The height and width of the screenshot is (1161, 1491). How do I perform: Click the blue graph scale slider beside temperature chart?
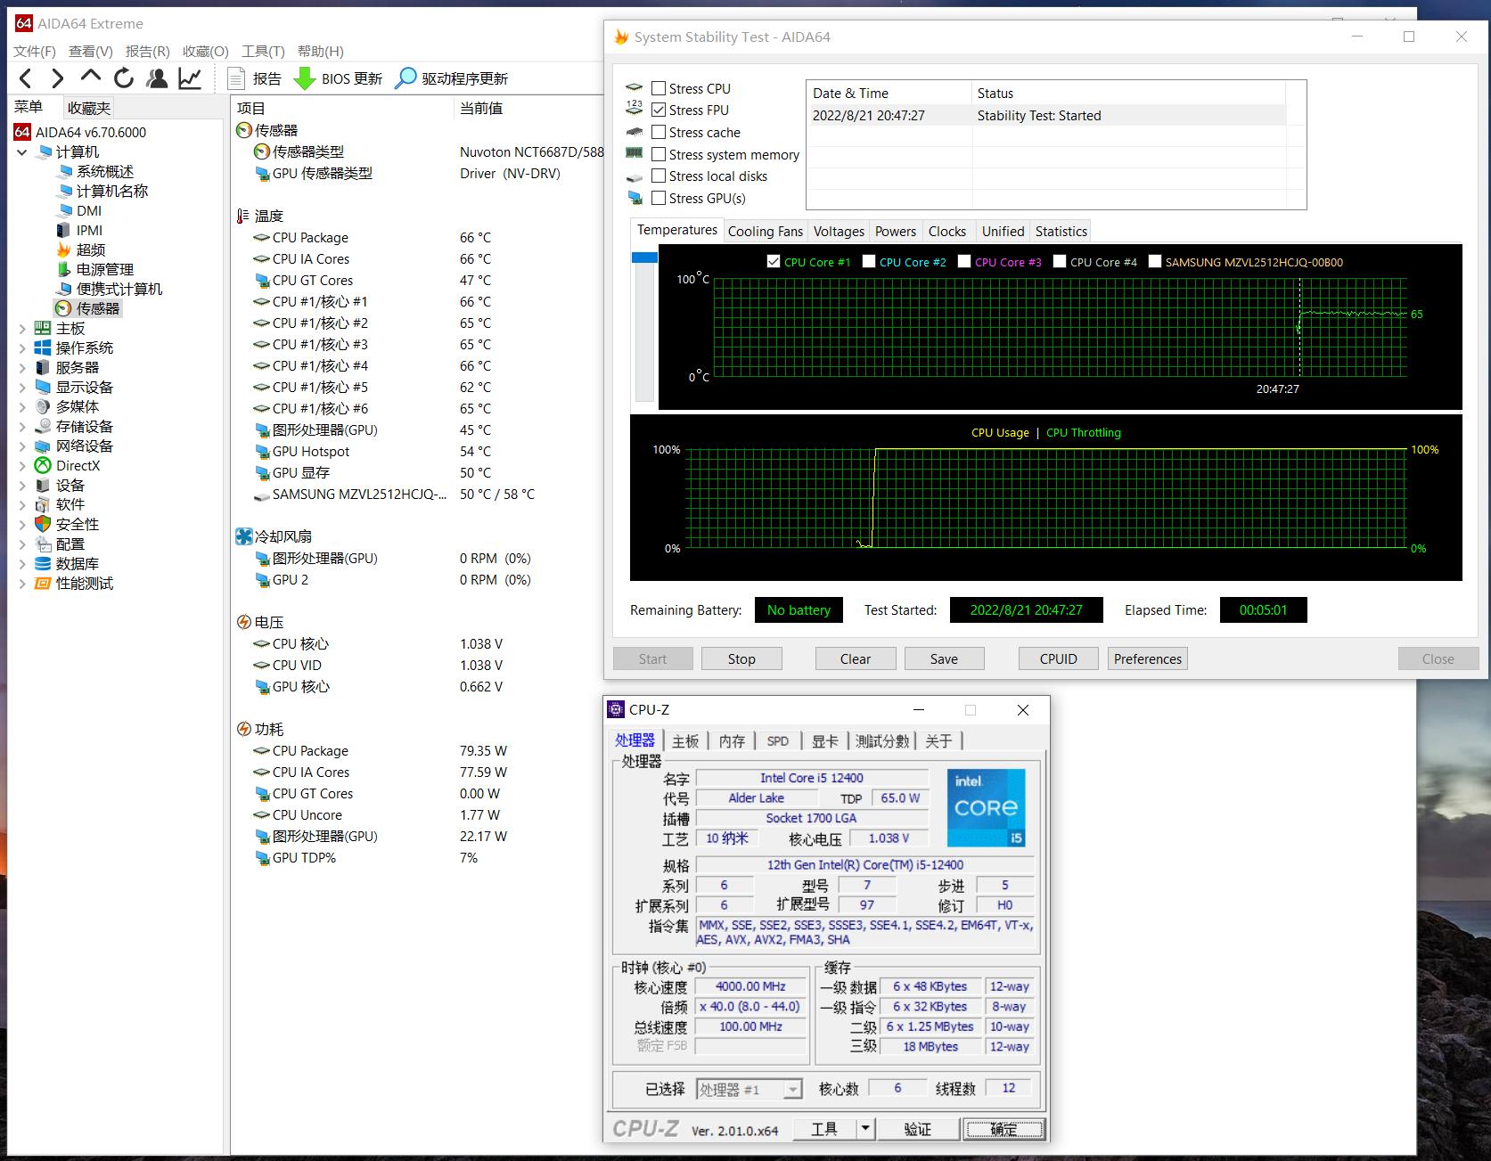644,258
